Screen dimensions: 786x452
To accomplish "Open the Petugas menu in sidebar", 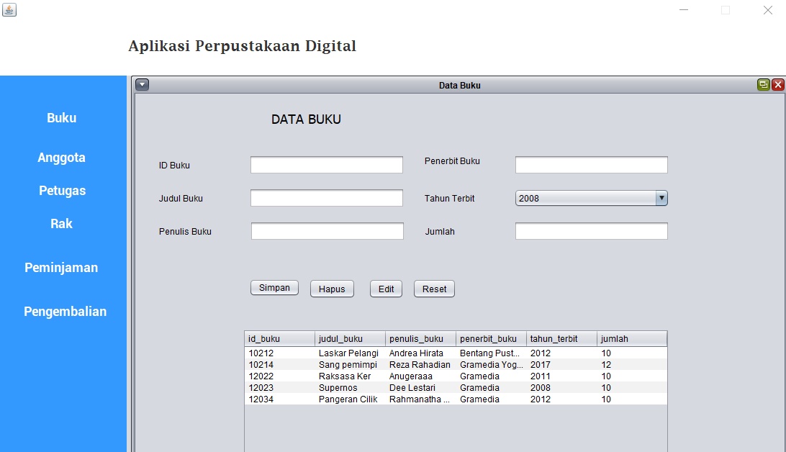I will pos(62,191).
